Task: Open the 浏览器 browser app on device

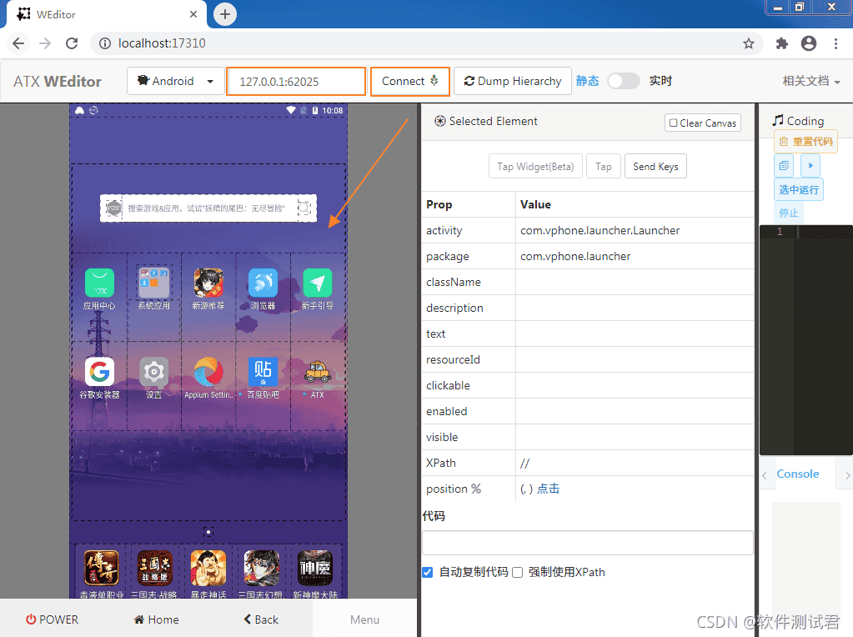Action: 262,282
